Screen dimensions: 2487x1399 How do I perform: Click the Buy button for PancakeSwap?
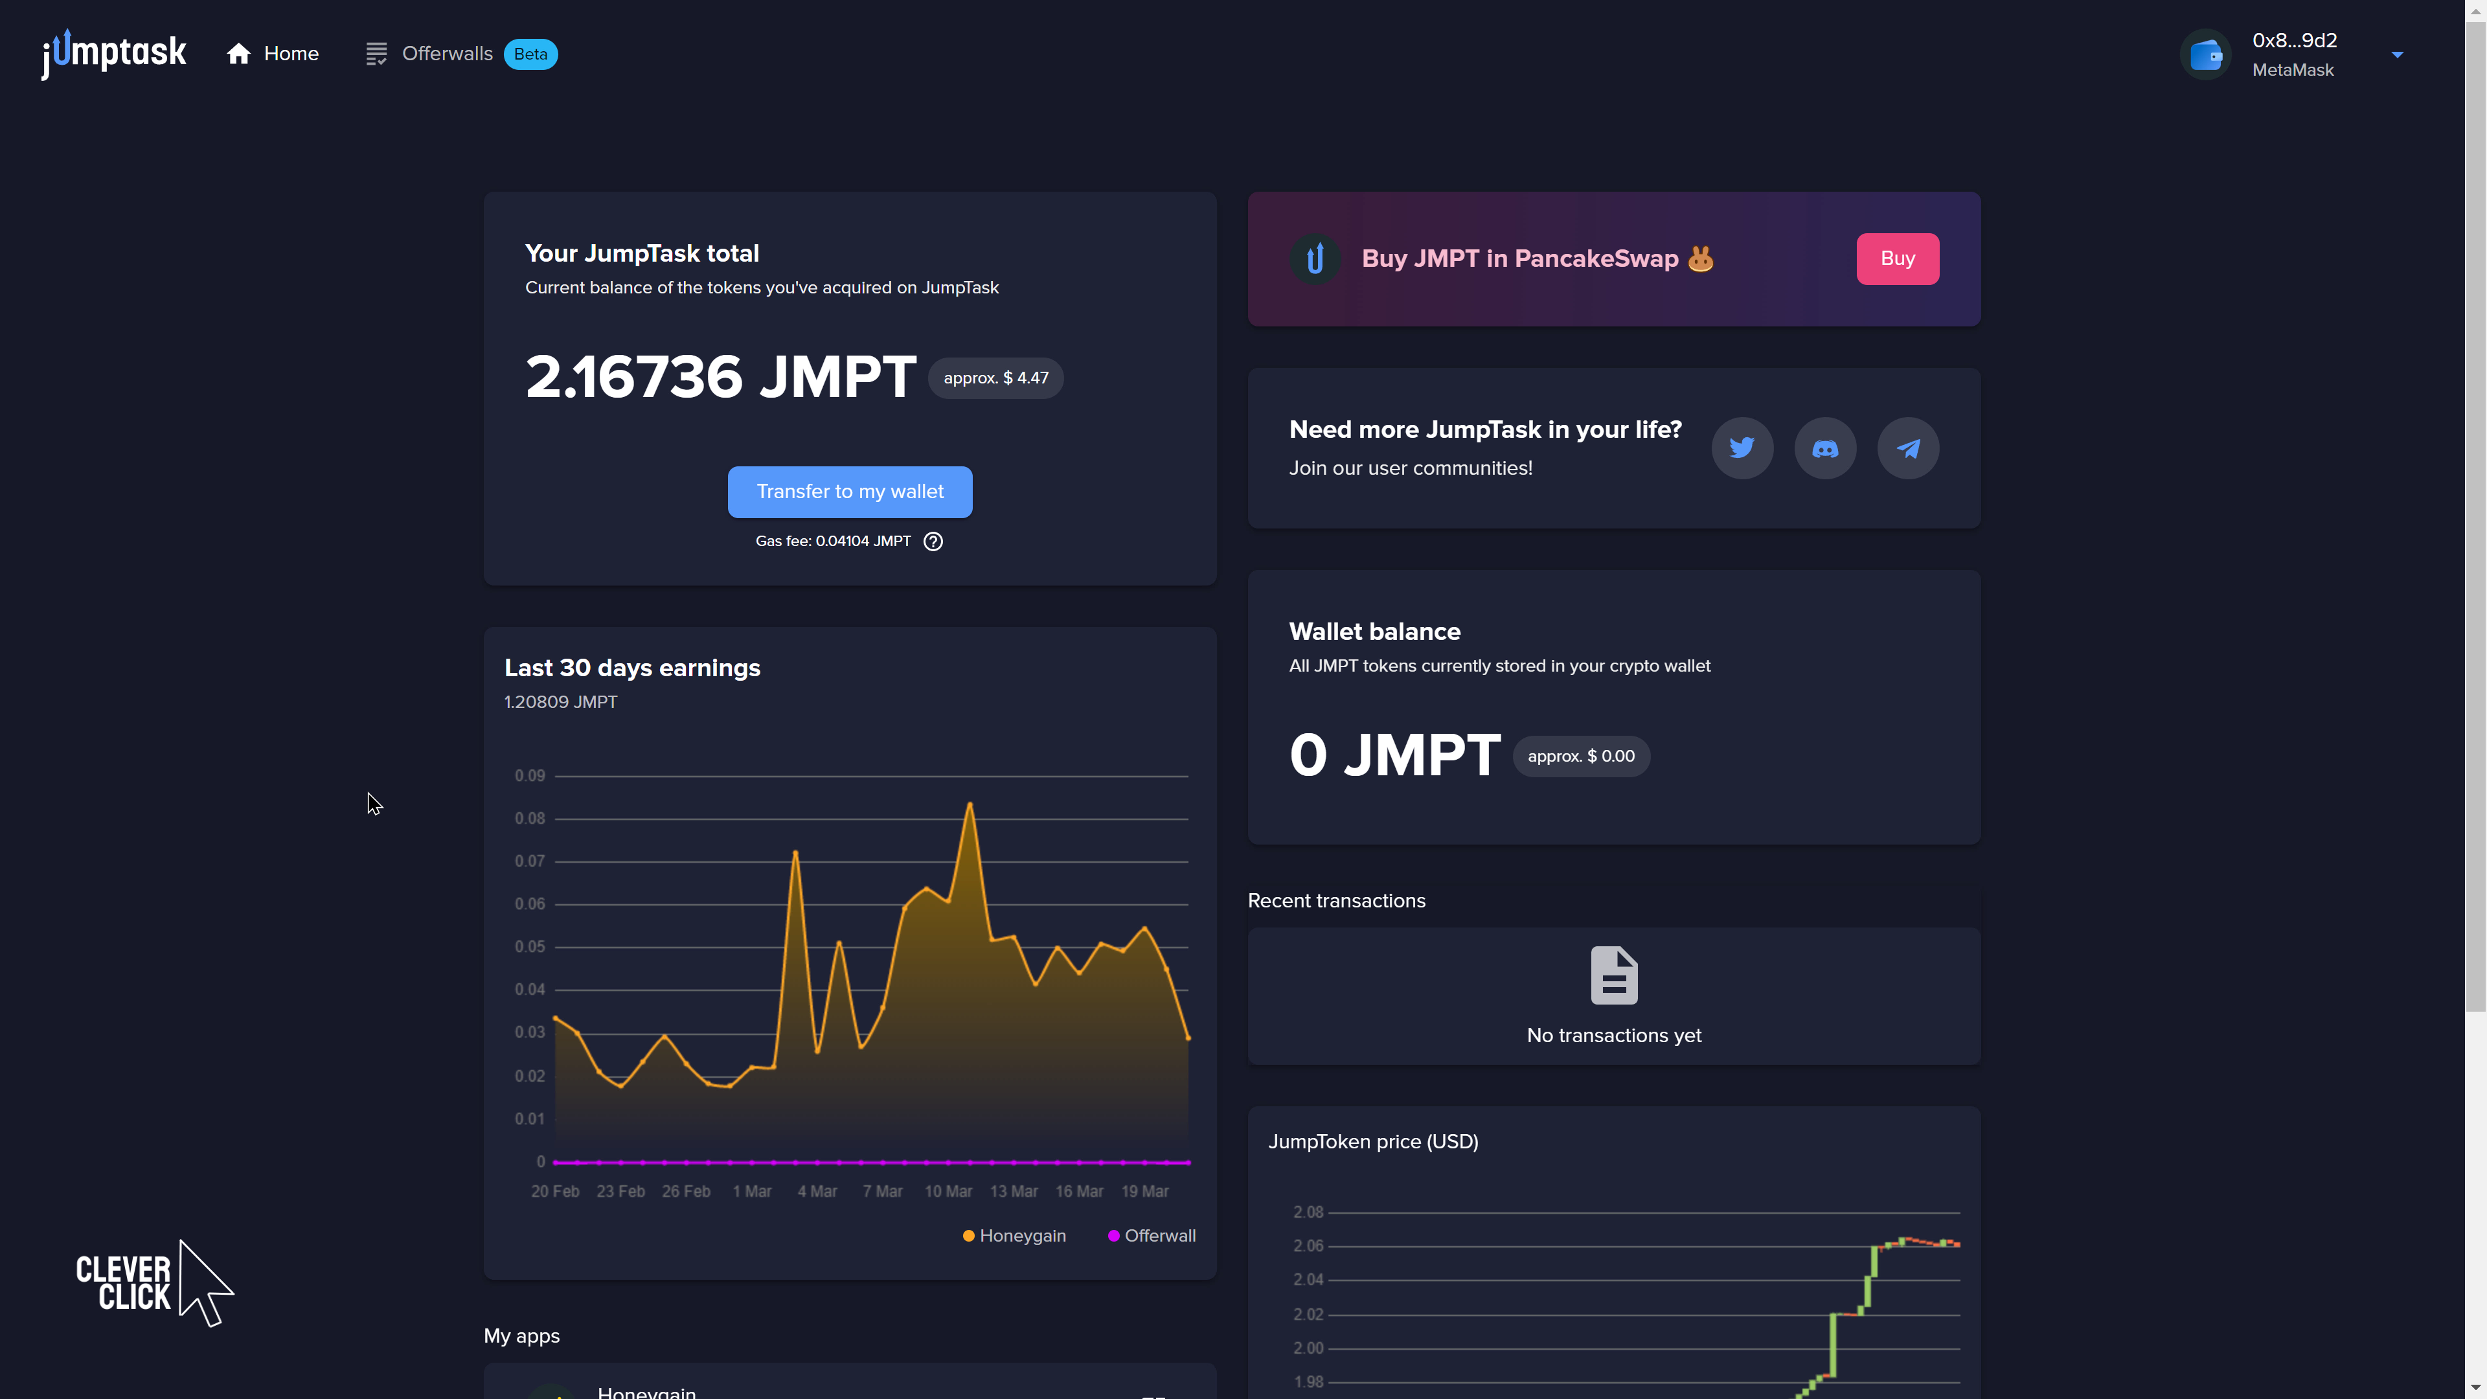point(1897,259)
